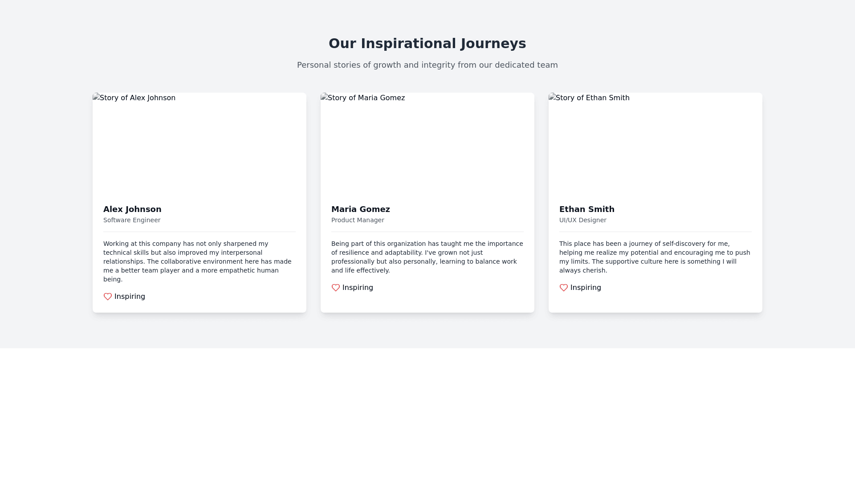Select the Alex Johnson name heading
Image resolution: width=855 pixels, height=481 pixels.
(132, 209)
